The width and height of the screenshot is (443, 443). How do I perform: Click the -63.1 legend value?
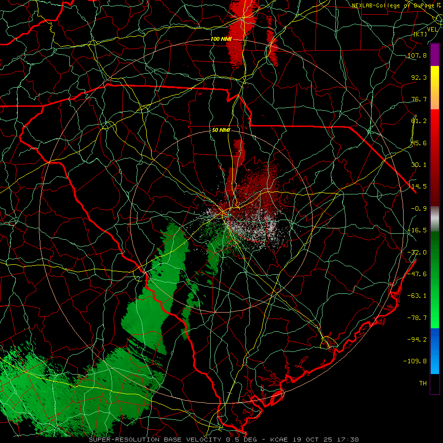417,296
